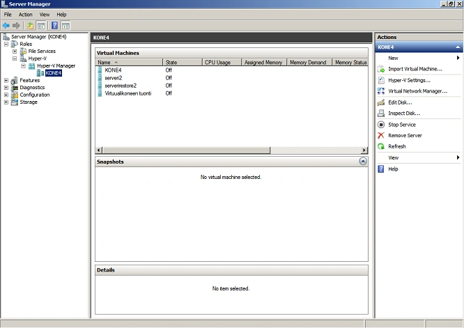464x328 pixels.
Task: Open the View menu in menu bar
Action: coord(45,15)
